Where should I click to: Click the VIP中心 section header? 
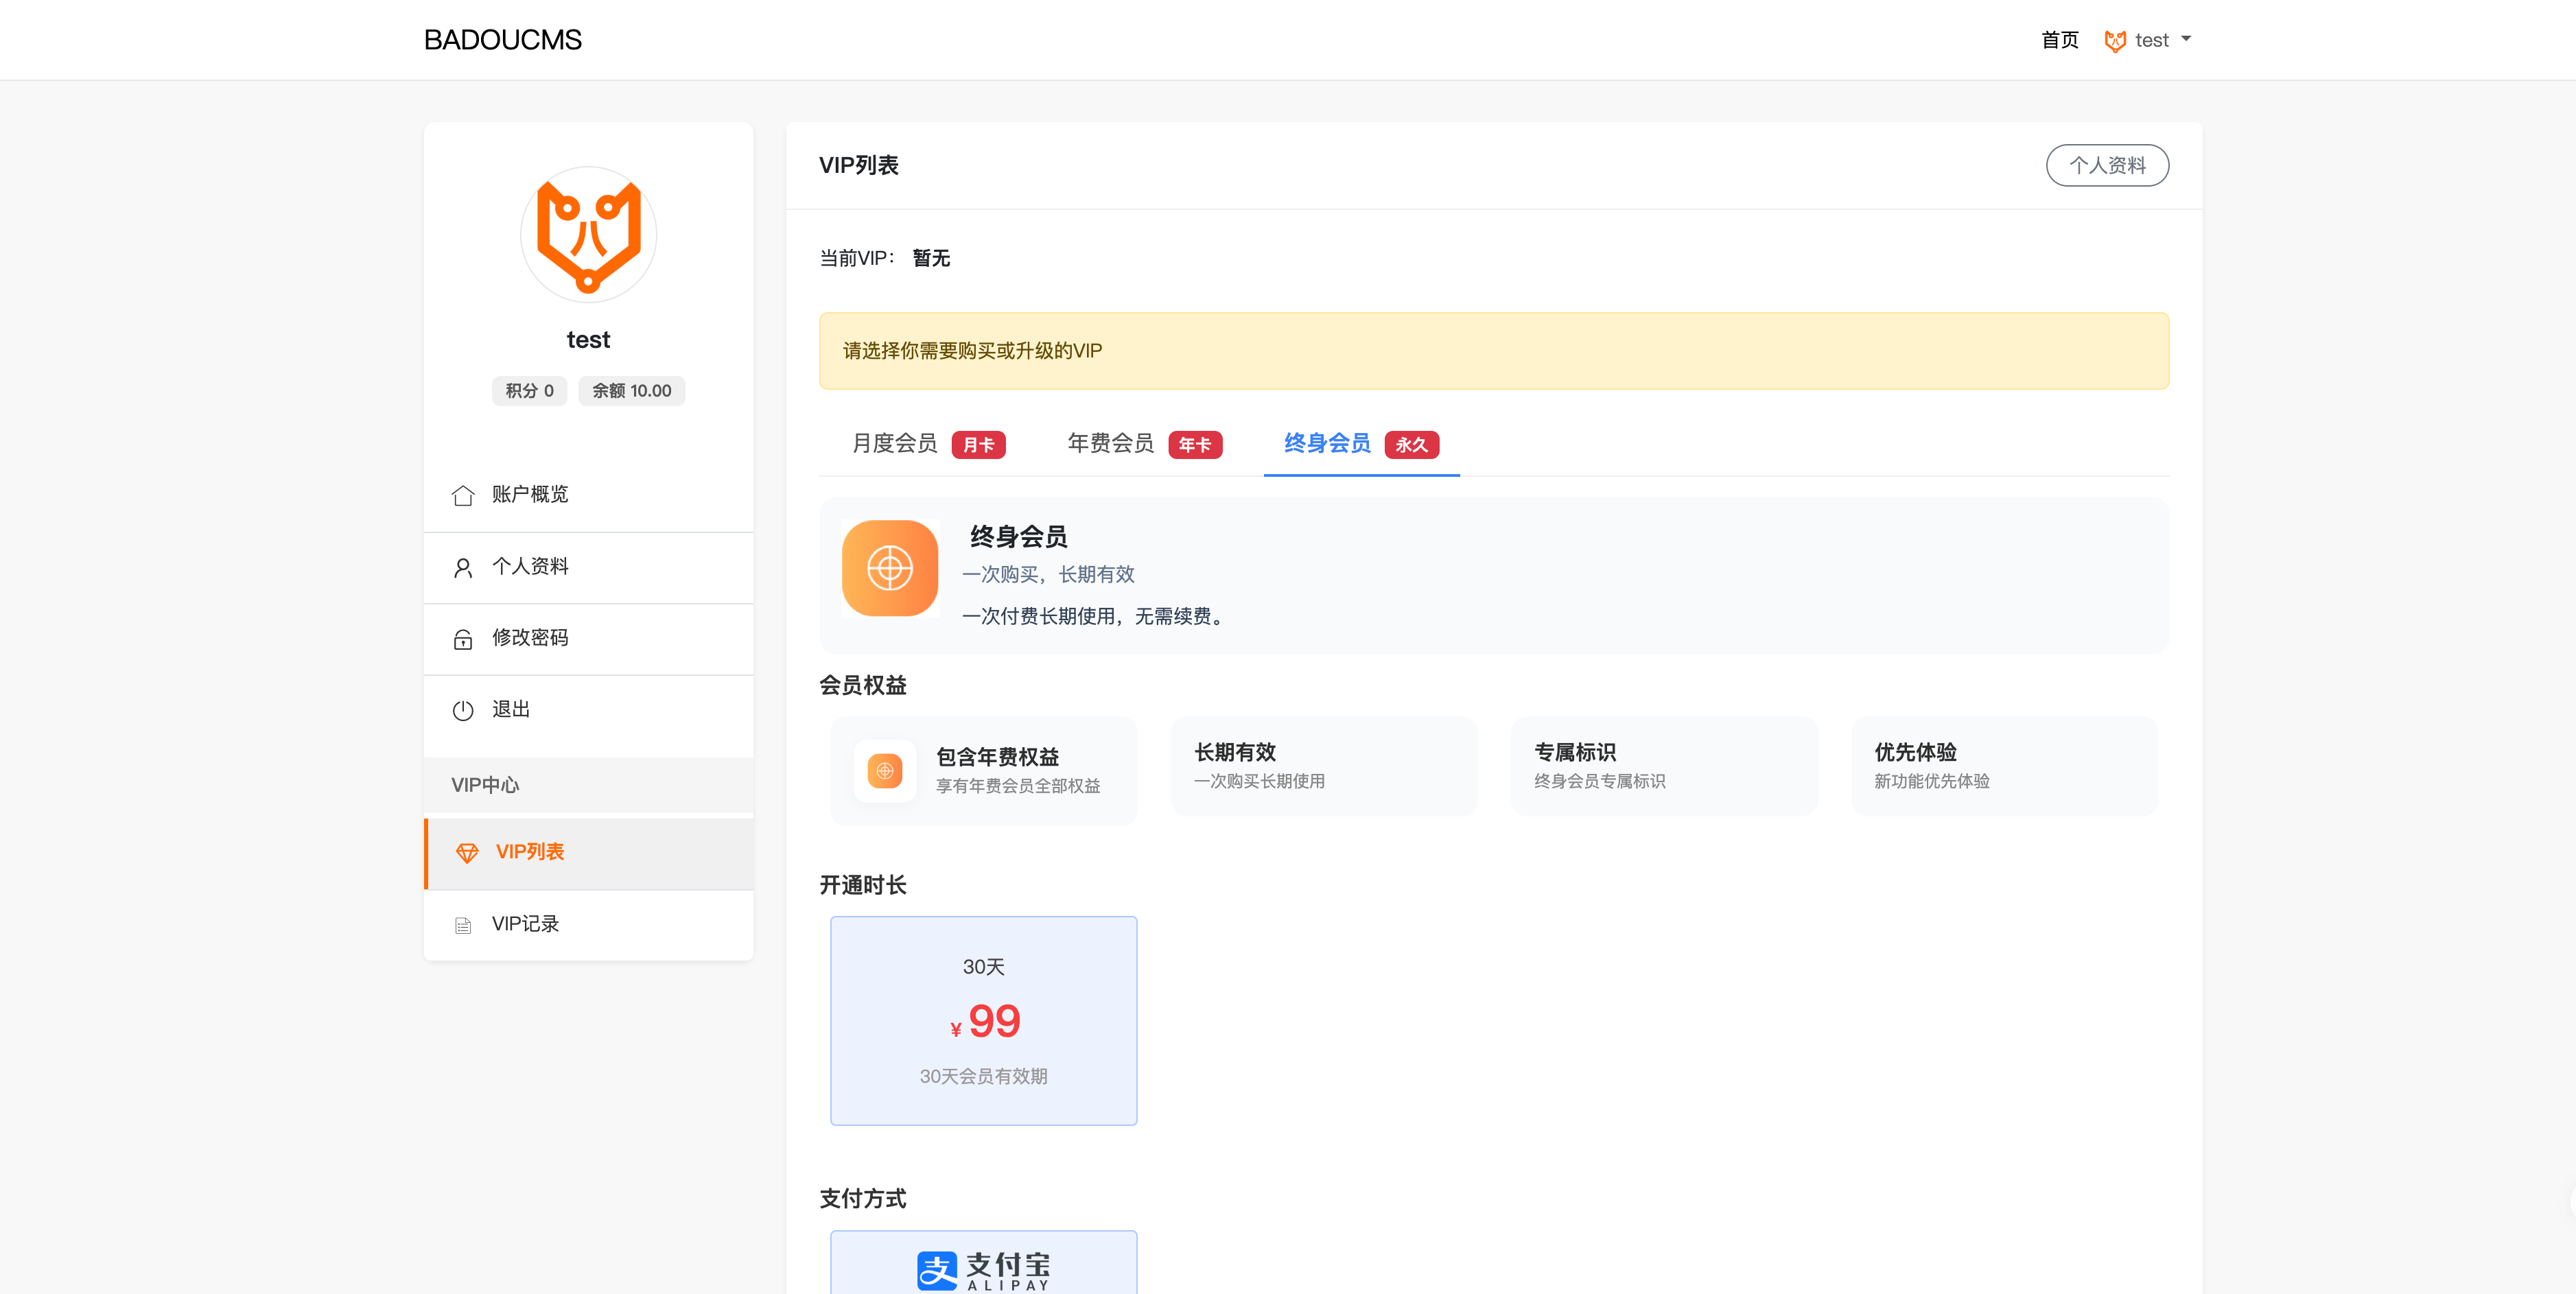click(588, 785)
